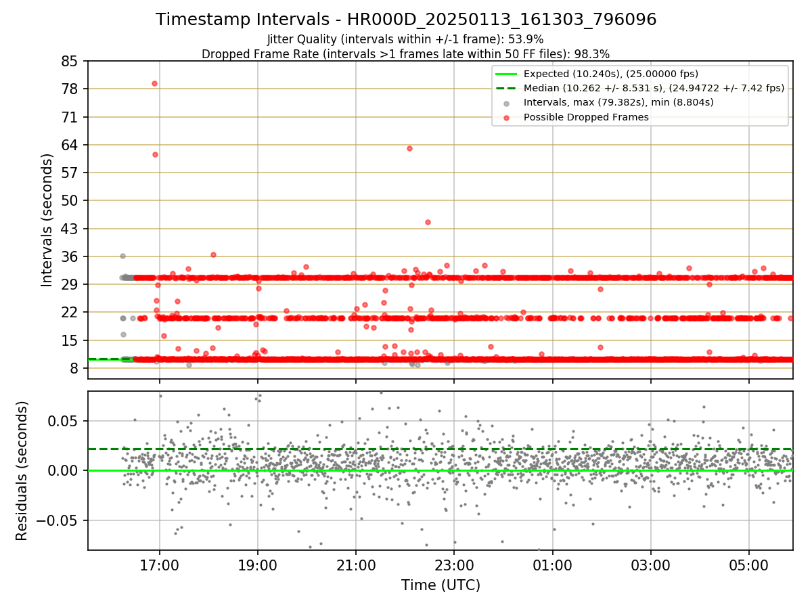This screenshot has height=609, width=812.
Task: Click legend entry starting "Median (10.262 +/- 8.531 s)"
Action: click(654, 88)
